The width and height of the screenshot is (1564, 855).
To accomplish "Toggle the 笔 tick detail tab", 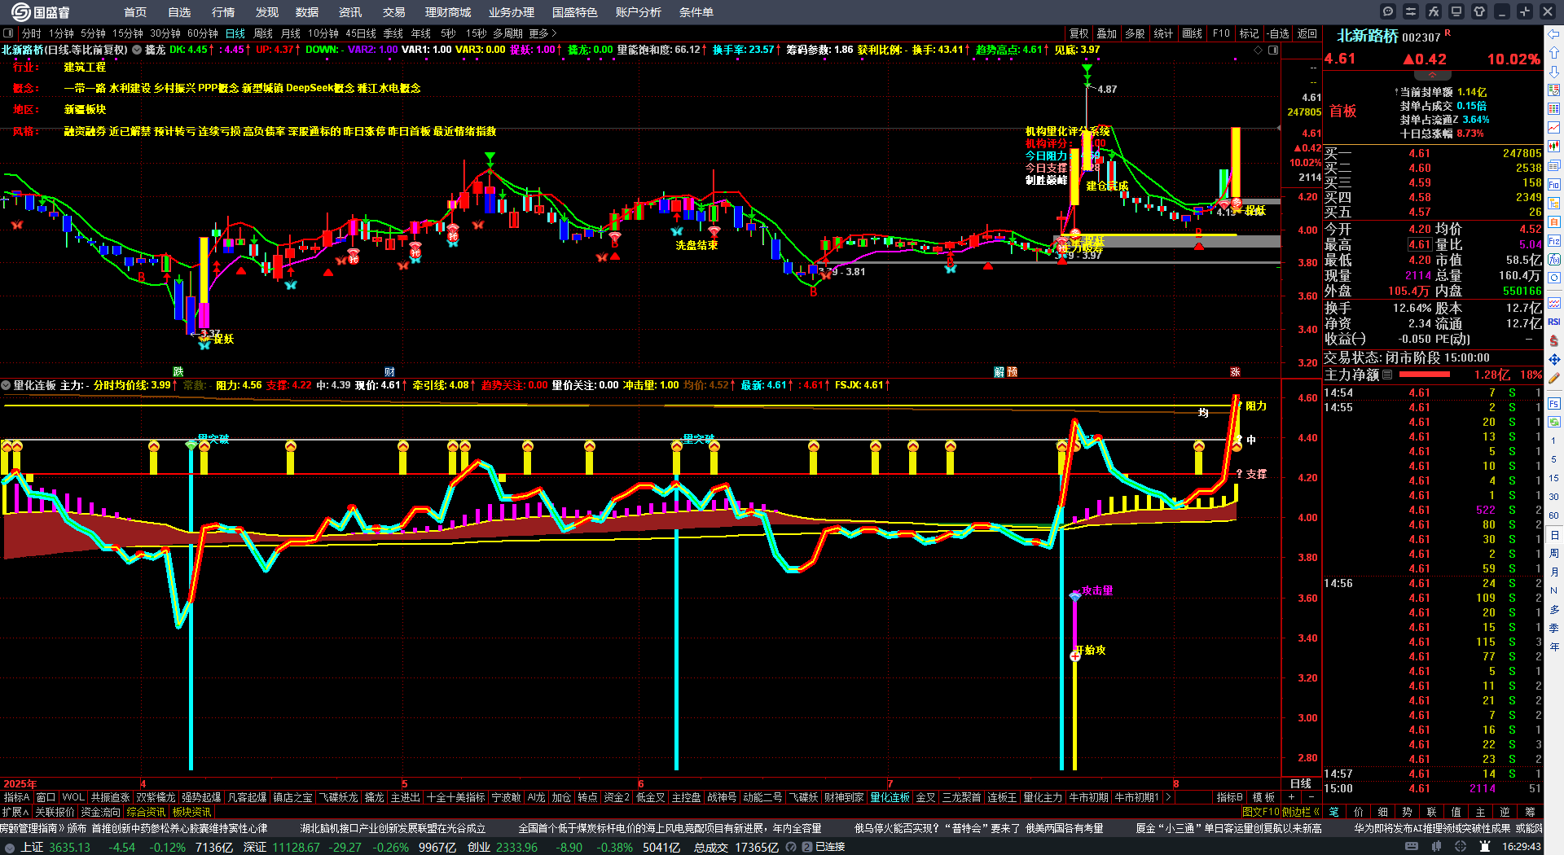I will (x=1334, y=811).
